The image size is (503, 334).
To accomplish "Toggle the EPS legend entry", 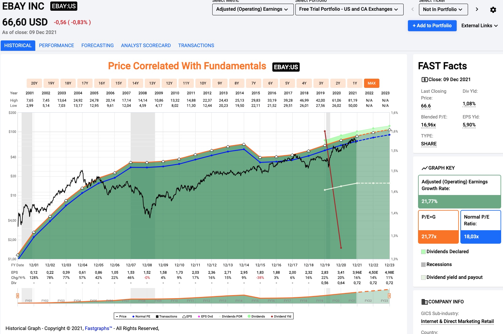I will 187,316.
